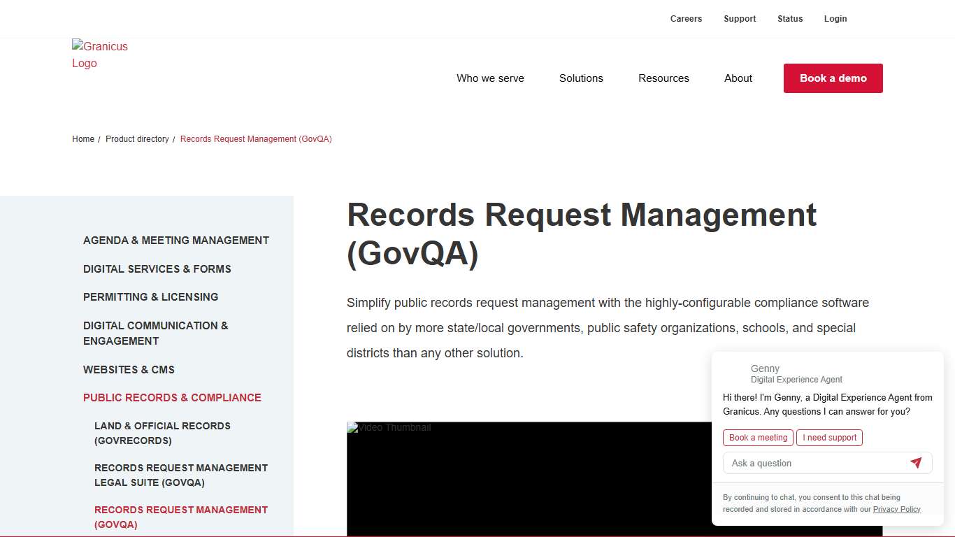Viewport: 955px width, 537px height.
Task: Click the I need support chat button
Action: click(x=829, y=437)
